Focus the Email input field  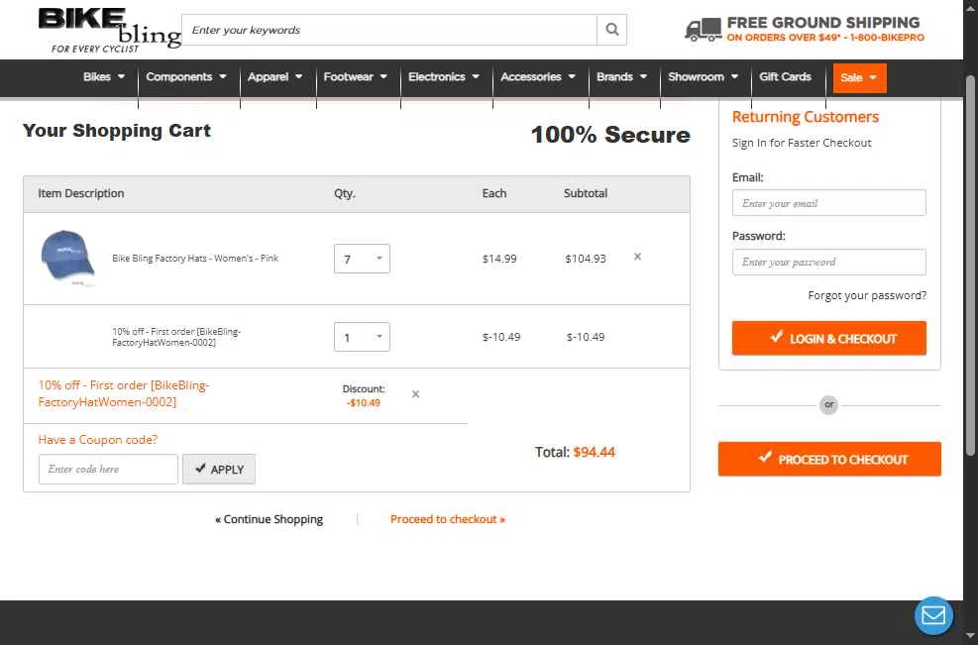coord(829,203)
